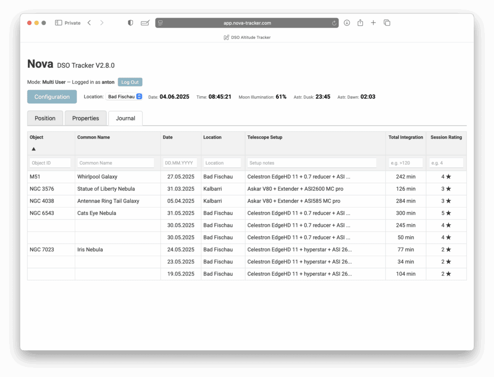
Task: Focus the Location filter field
Action: pyautogui.click(x=222, y=163)
